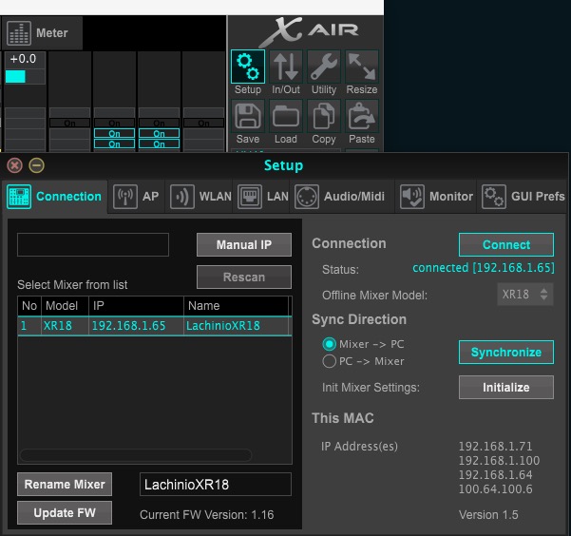
Task: Click the +0.0 level value field
Action: (x=25, y=59)
